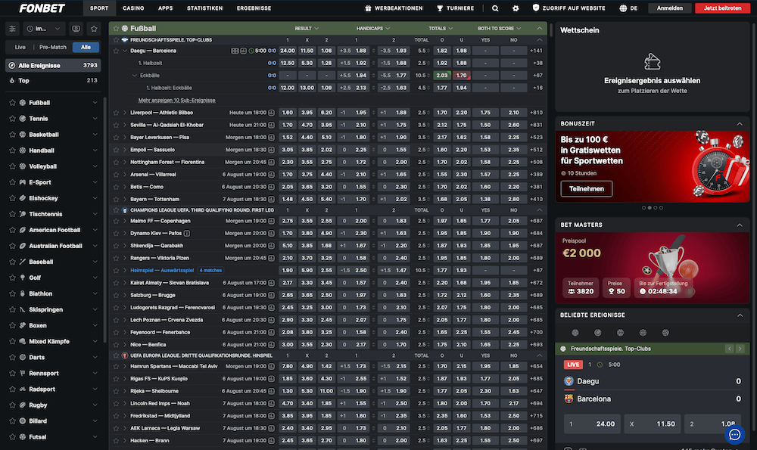Click the Tennis sport icon in sidebar

(22, 119)
